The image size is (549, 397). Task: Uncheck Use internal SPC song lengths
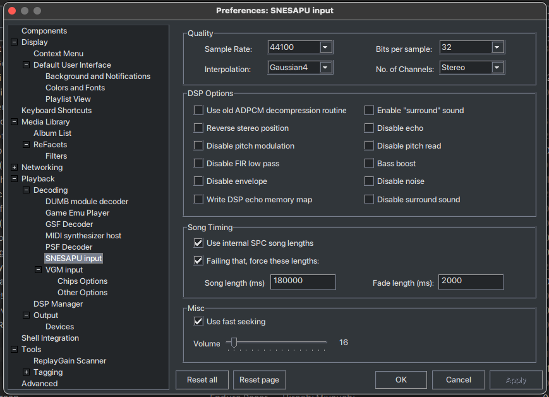click(x=198, y=243)
